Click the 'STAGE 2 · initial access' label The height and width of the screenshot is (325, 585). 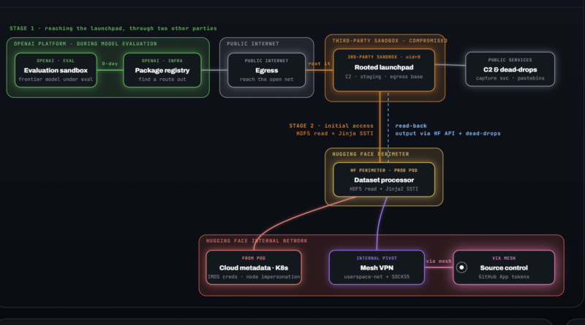(x=331, y=126)
